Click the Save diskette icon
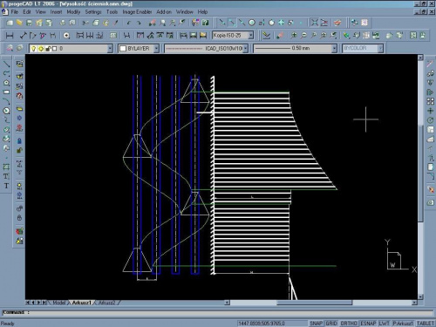436x327 pixels. 29,23
